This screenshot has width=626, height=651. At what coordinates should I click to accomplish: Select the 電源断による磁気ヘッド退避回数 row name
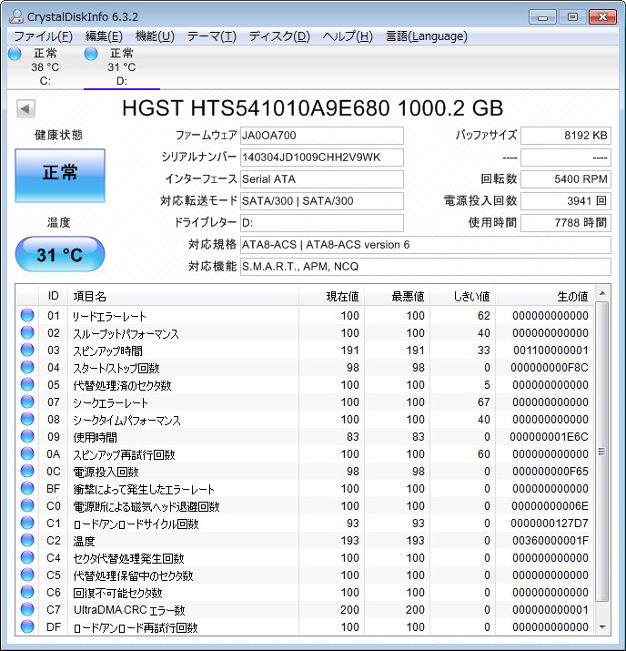[146, 506]
